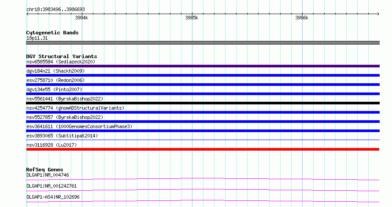Click the 3984k ruler tick label
392x207 pixels.
click(x=81, y=18)
